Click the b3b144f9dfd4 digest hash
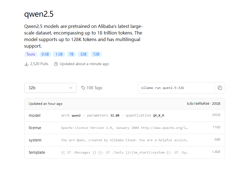 [x=198, y=104]
